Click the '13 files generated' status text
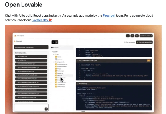Screen dimensions: 166x114 (x=129, y=42)
